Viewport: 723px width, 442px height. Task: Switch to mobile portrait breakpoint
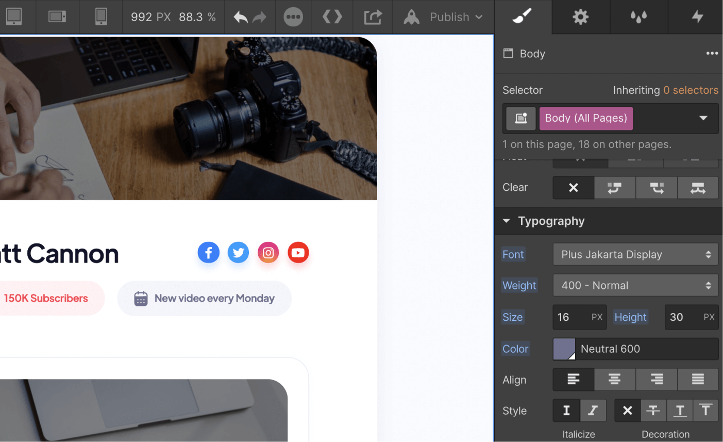[x=102, y=17]
